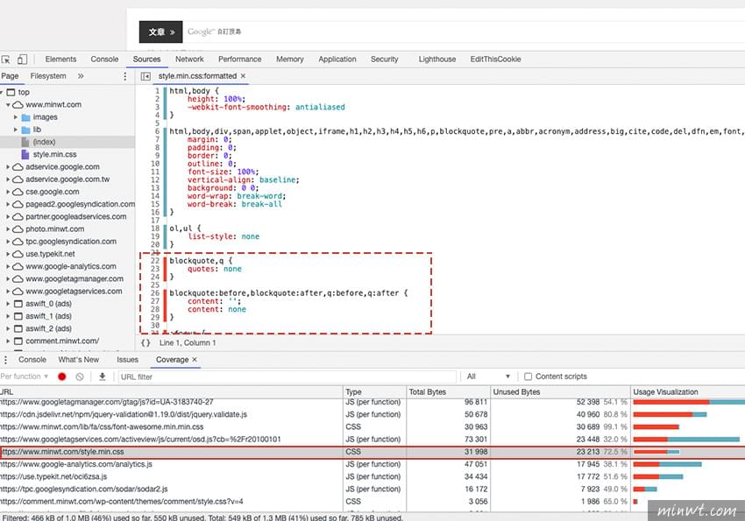The height and width of the screenshot is (521, 745).
Task: Select the jquery.validate.js coverage row
Action: 372,414
